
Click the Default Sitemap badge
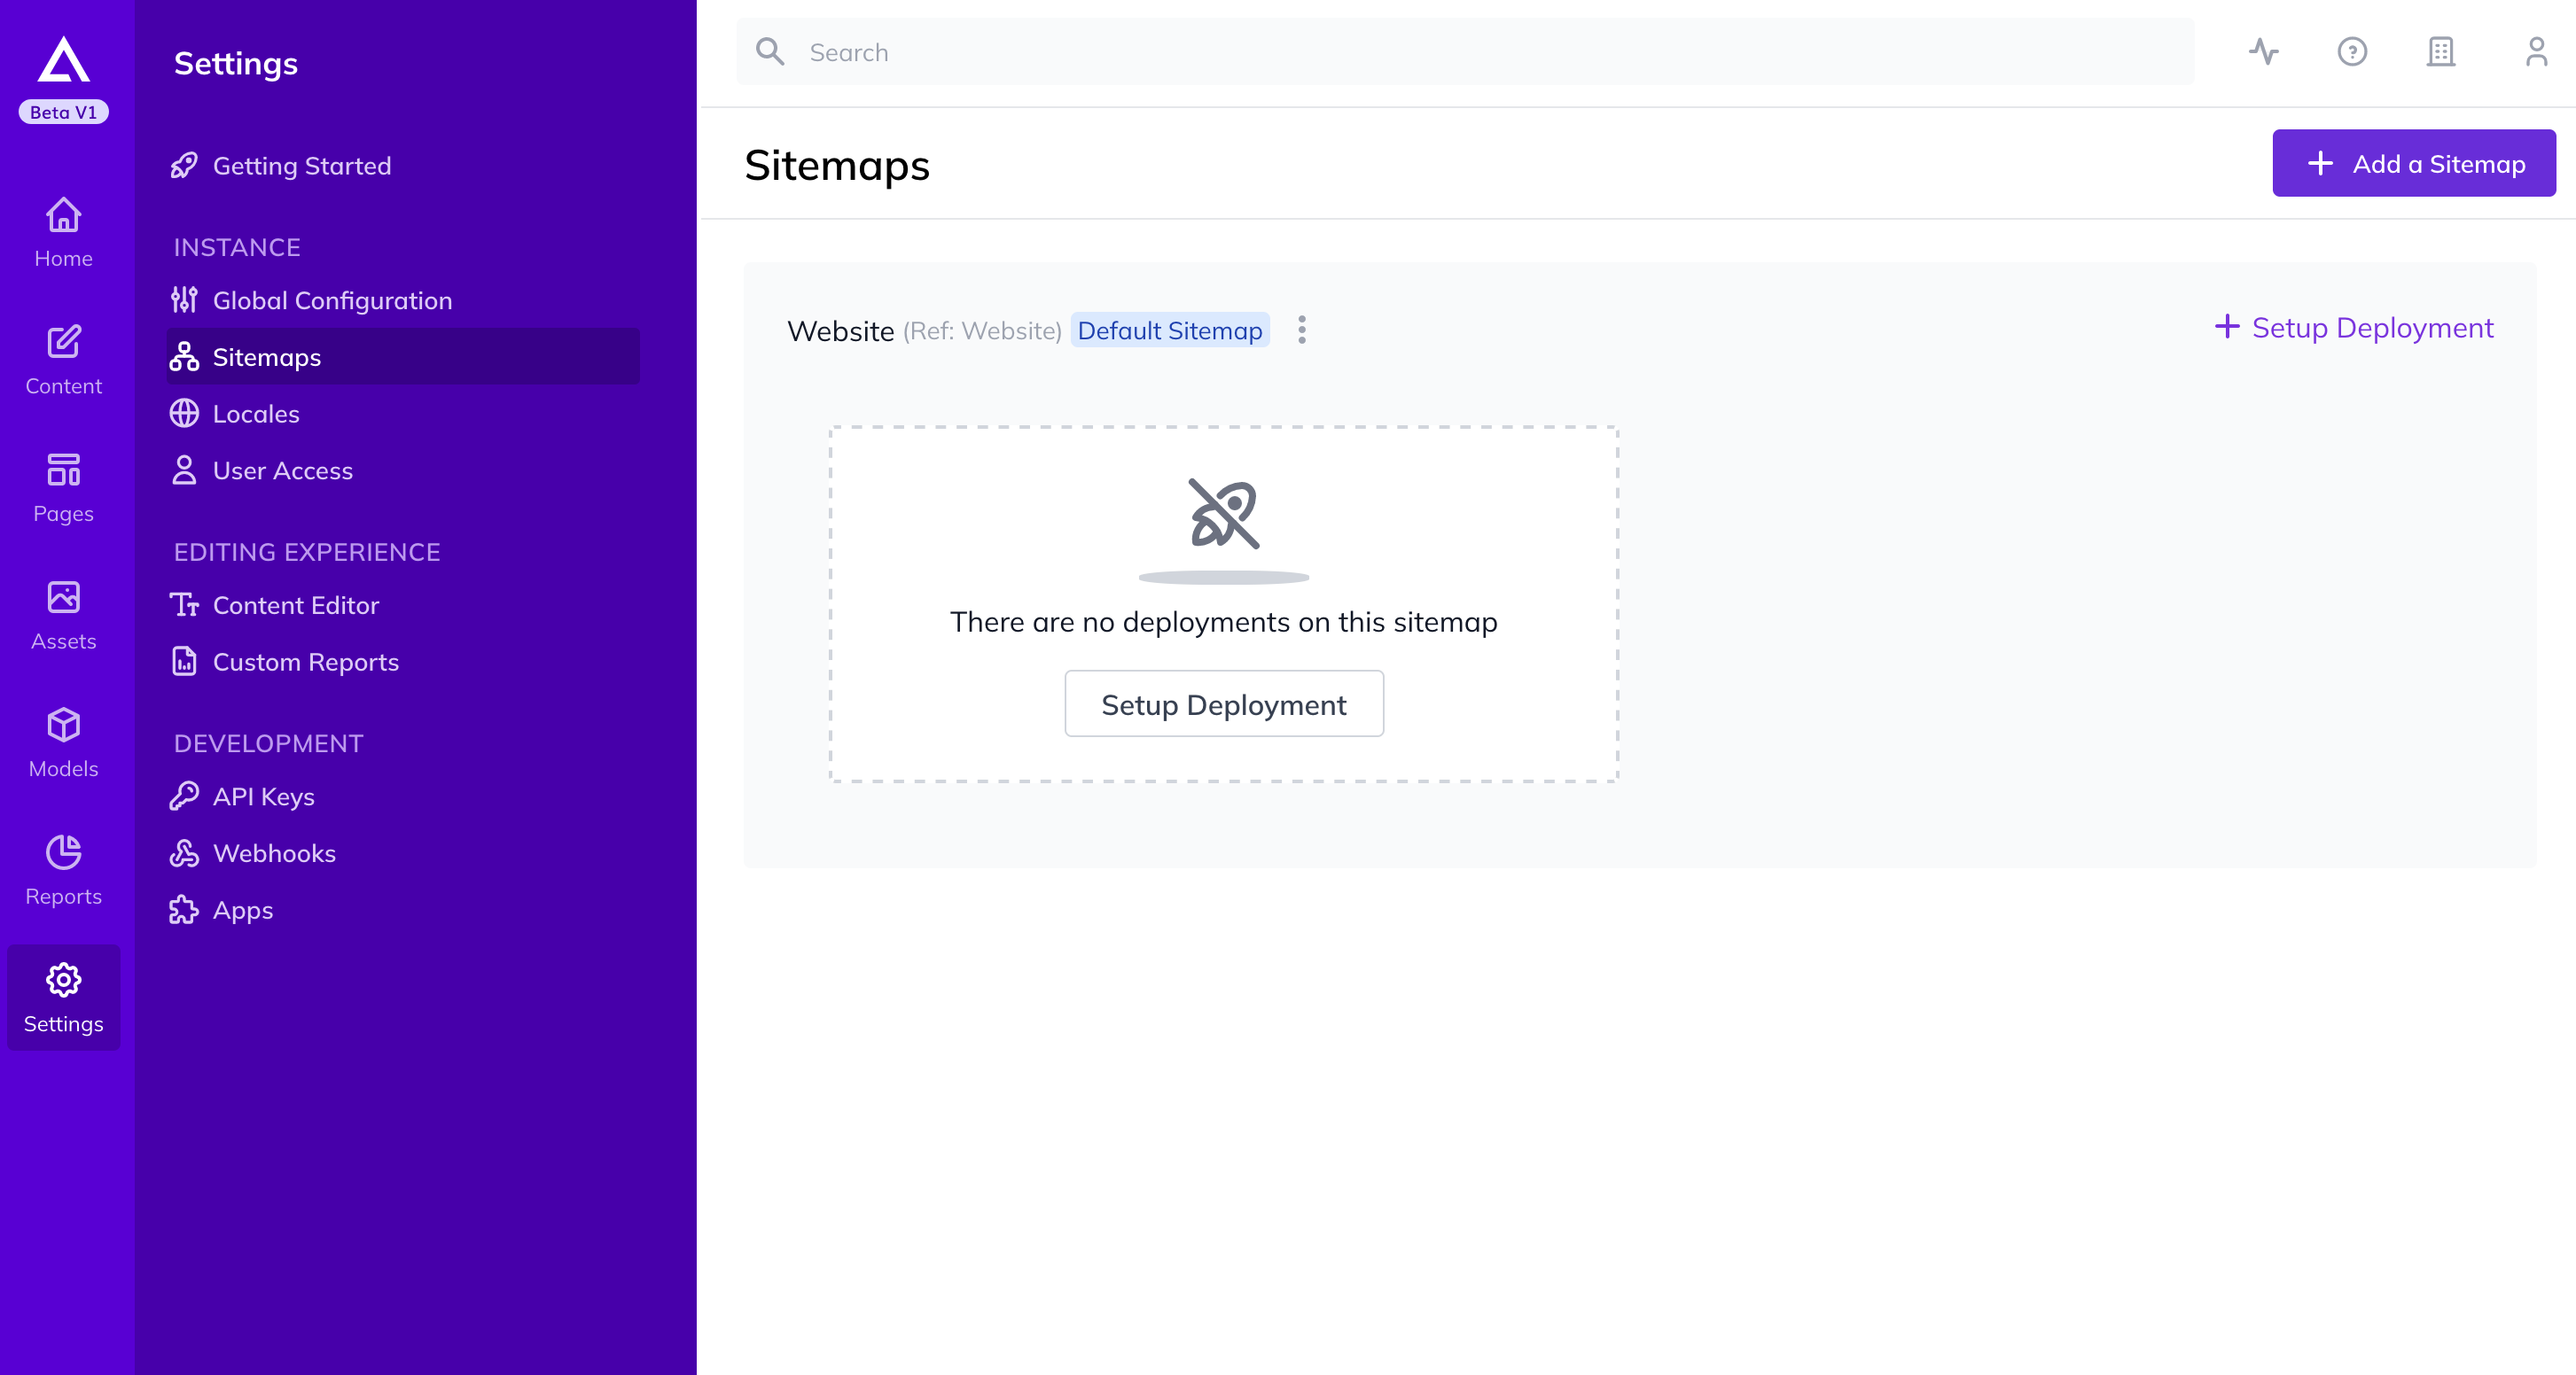pos(1170,330)
